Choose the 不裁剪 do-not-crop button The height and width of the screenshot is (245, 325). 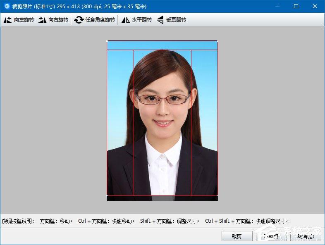pos(272,236)
